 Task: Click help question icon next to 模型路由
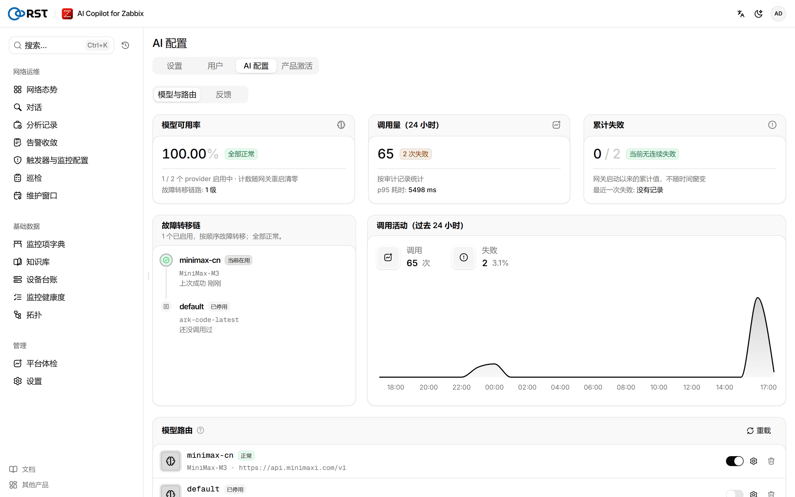coord(200,430)
